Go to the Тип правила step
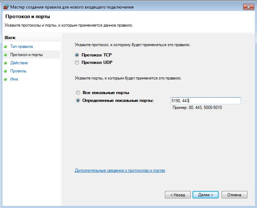Viewport: 257px width, 208px height. click(22, 46)
